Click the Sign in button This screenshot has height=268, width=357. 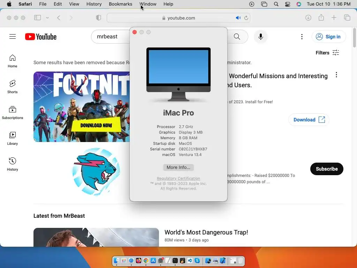click(x=329, y=37)
